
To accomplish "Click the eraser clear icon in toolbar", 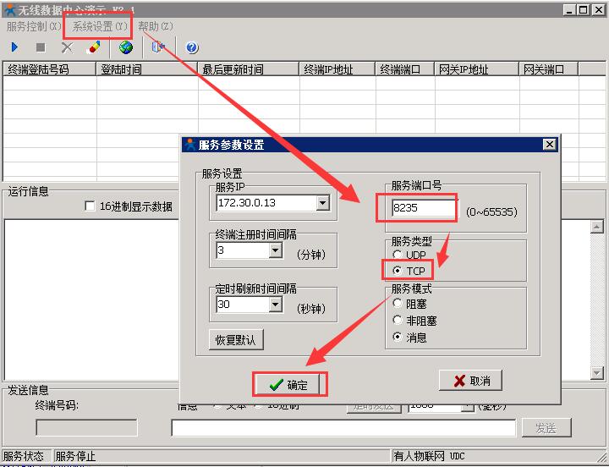I will click(x=94, y=47).
